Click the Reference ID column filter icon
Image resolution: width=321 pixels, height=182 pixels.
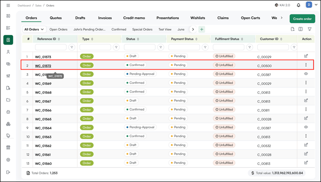click(72, 47)
